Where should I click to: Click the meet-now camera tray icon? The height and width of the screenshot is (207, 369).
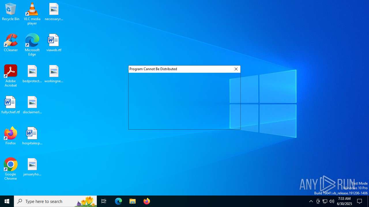pyautogui.click(x=318, y=201)
